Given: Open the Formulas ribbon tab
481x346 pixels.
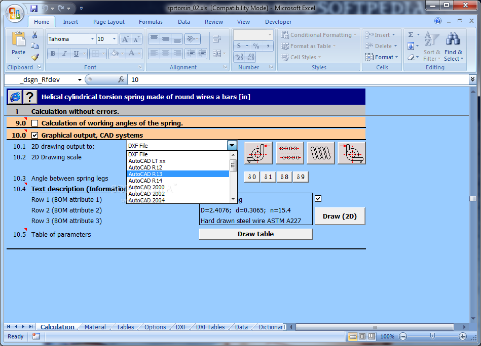Looking at the screenshot, I should [x=151, y=22].
